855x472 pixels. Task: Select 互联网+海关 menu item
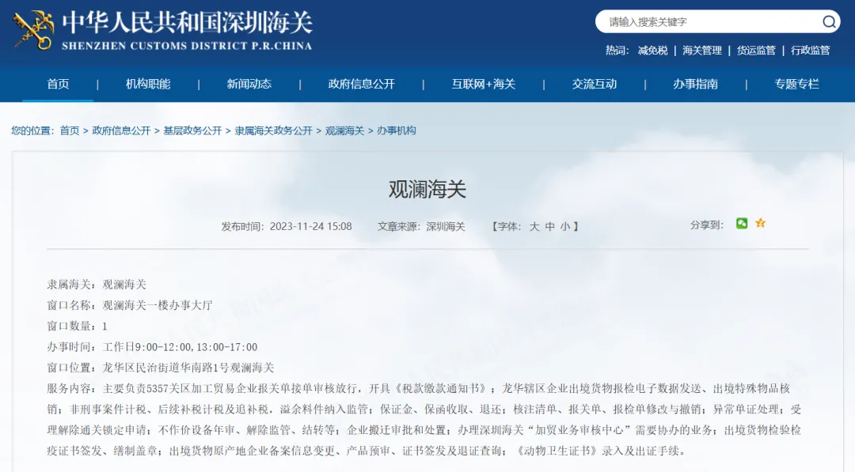click(x=484, y=84)
